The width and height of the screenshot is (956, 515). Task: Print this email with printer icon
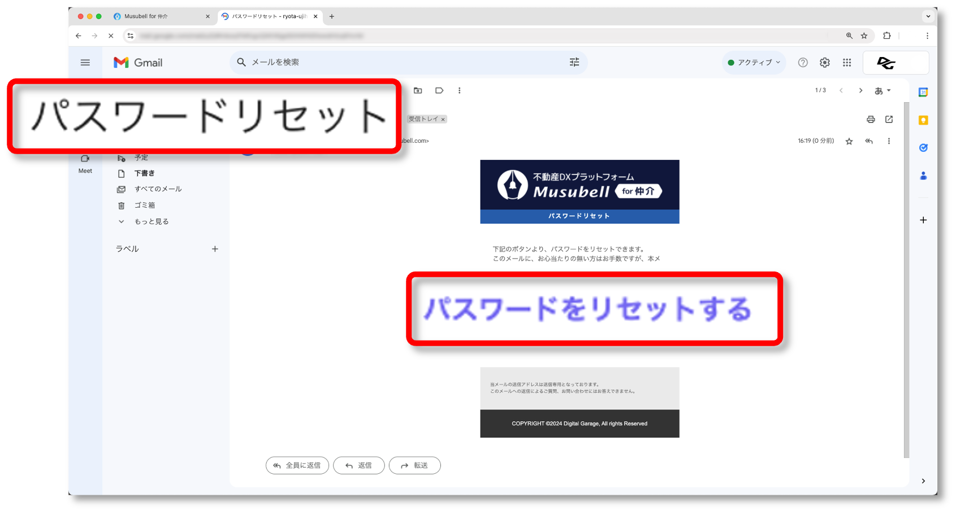tap(871, 119)
